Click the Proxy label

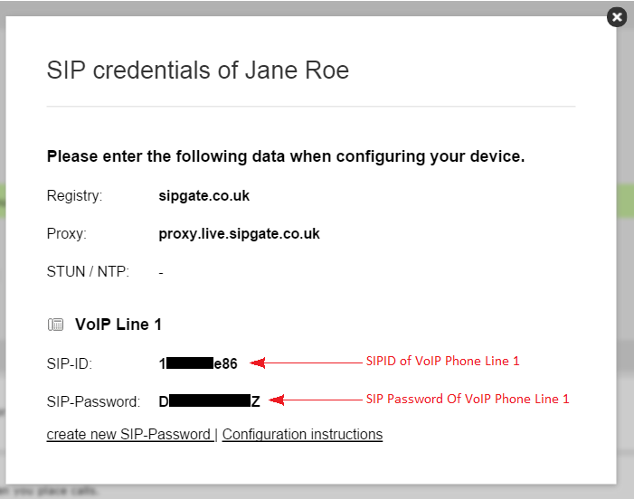pos(67,234)
